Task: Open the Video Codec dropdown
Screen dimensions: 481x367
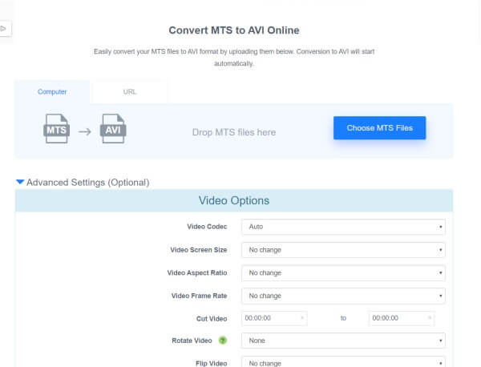Action: coord(343,227)
